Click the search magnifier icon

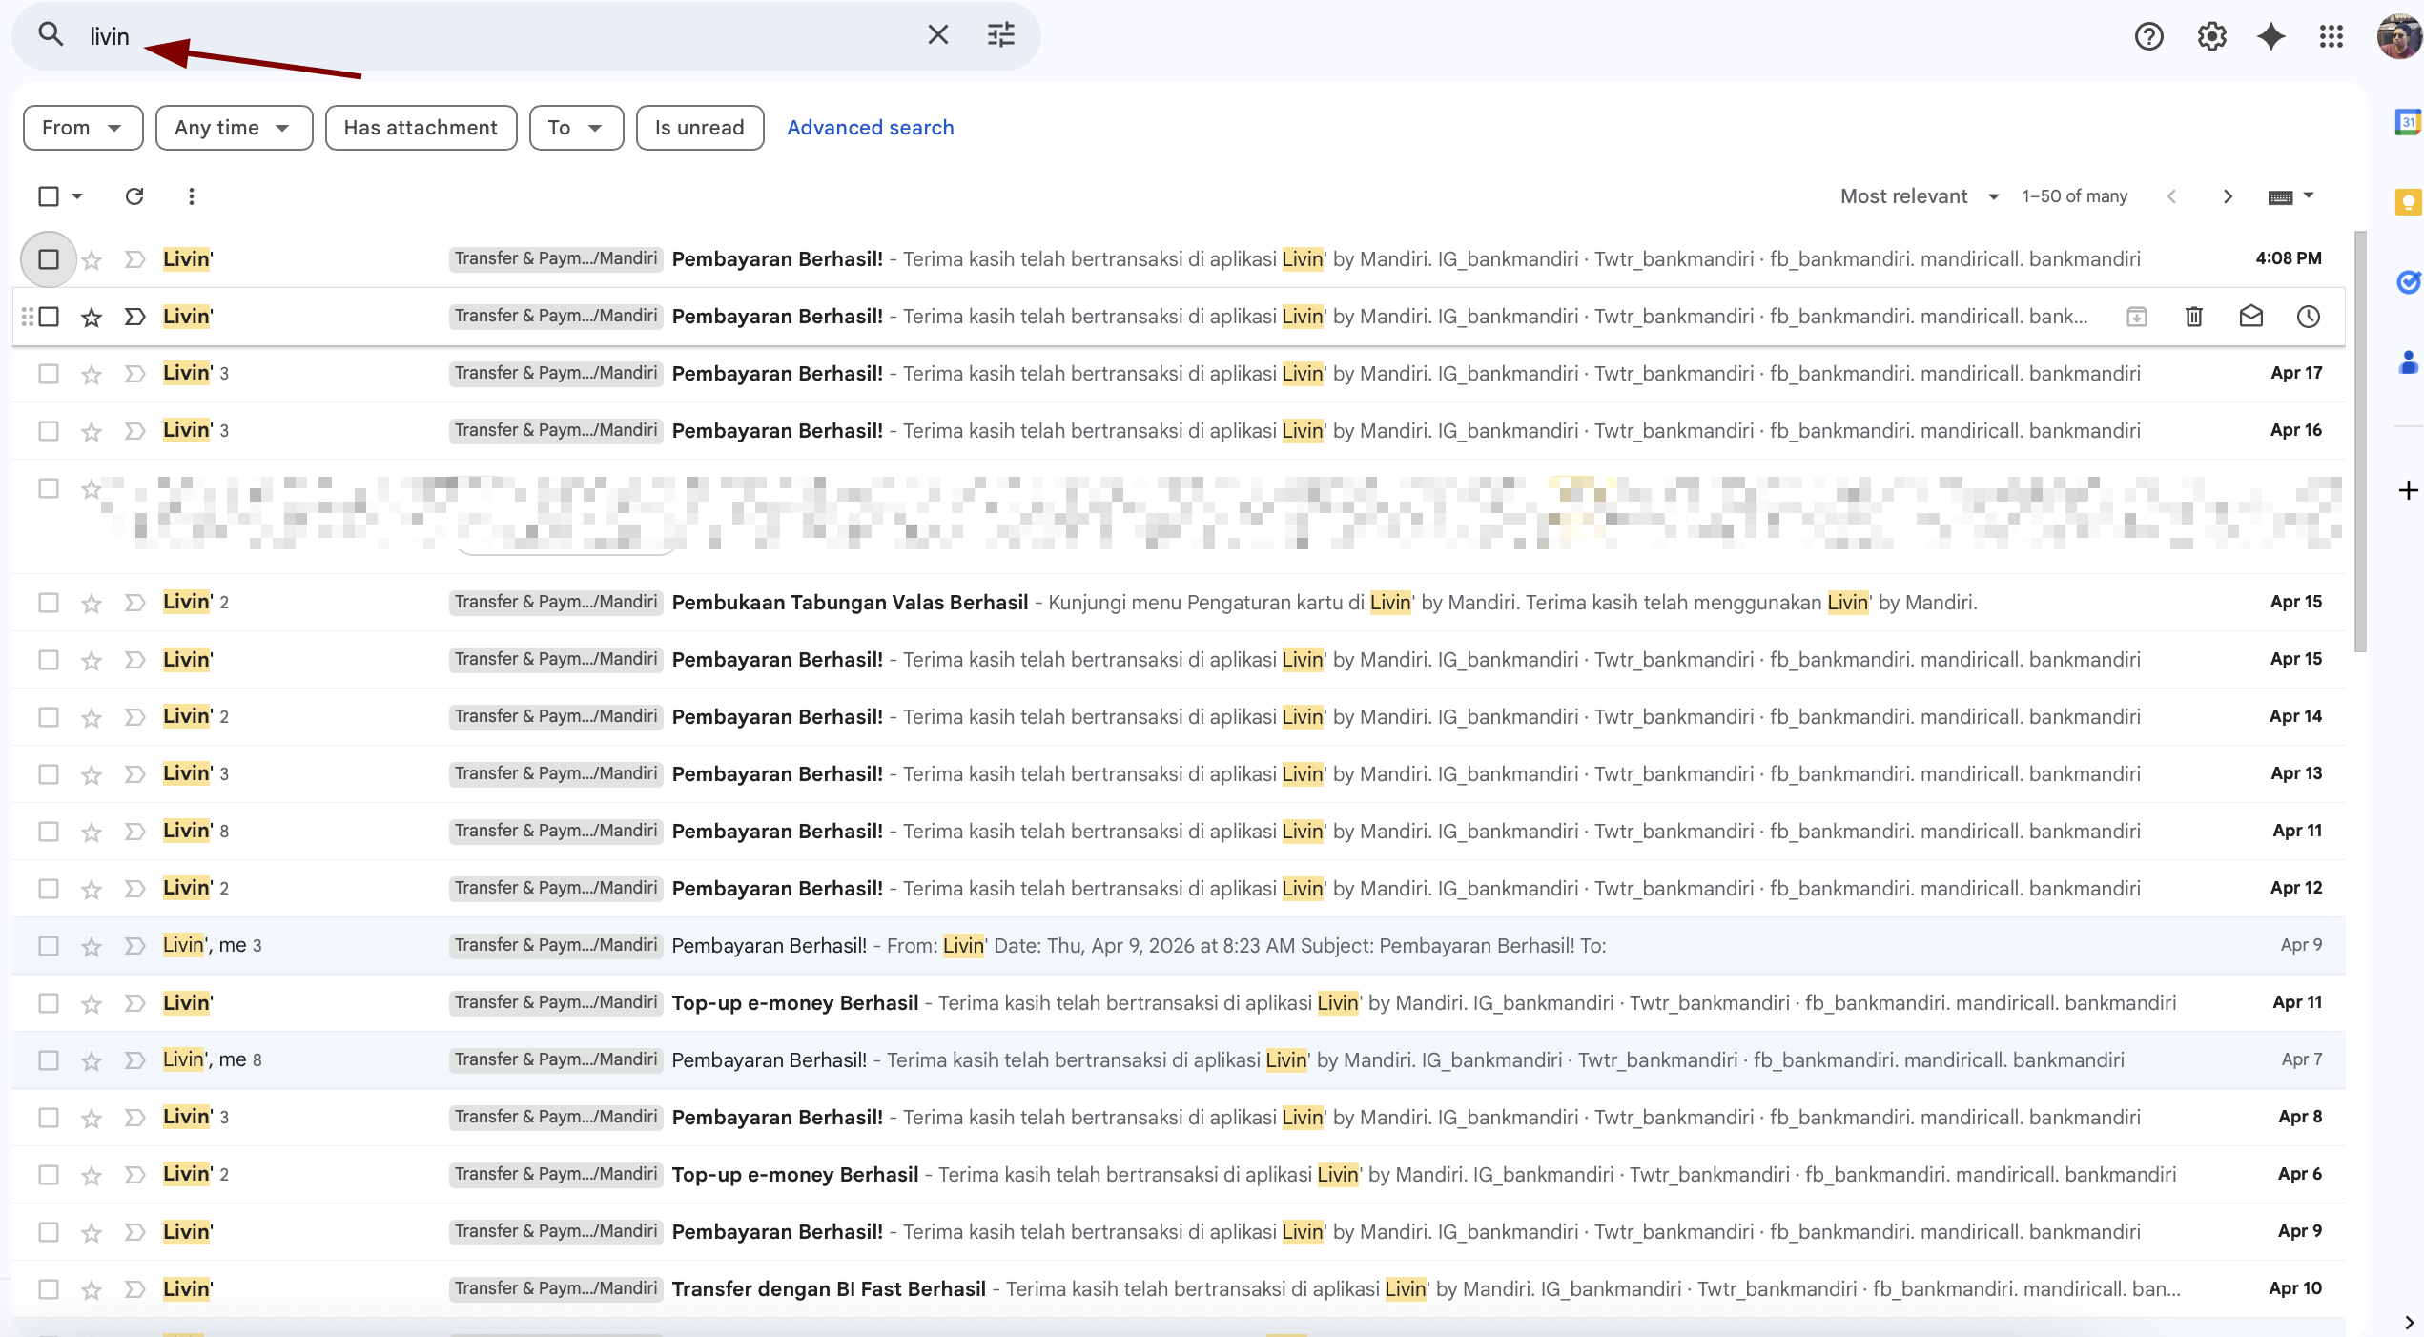point(50,35)
